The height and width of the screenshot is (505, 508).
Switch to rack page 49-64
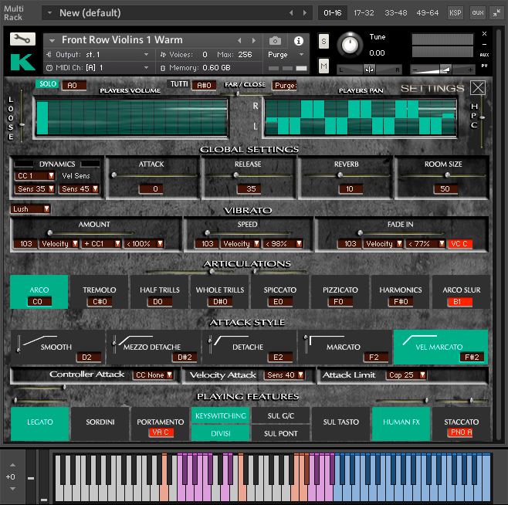(428, 12)
